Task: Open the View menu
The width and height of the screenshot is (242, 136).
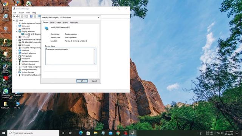Action: pos(28,12)
